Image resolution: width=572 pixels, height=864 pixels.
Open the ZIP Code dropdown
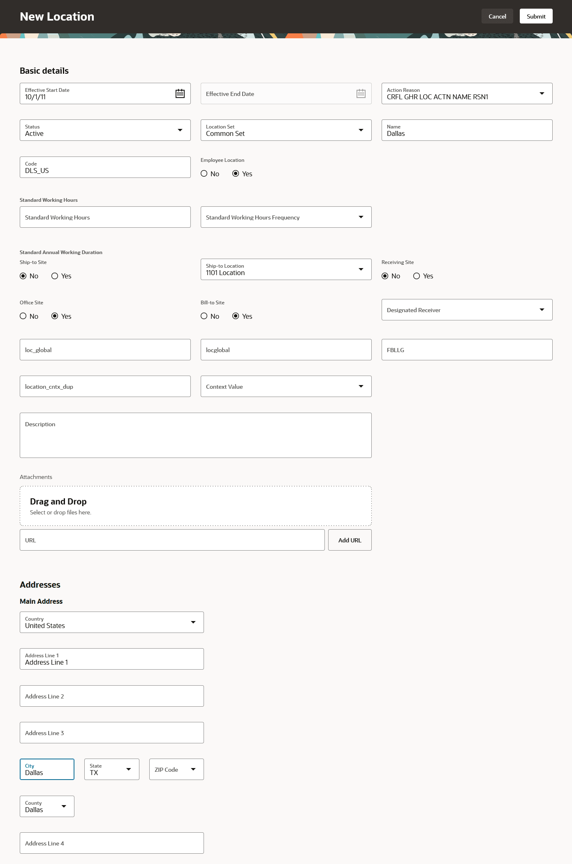tap(193, 769)
